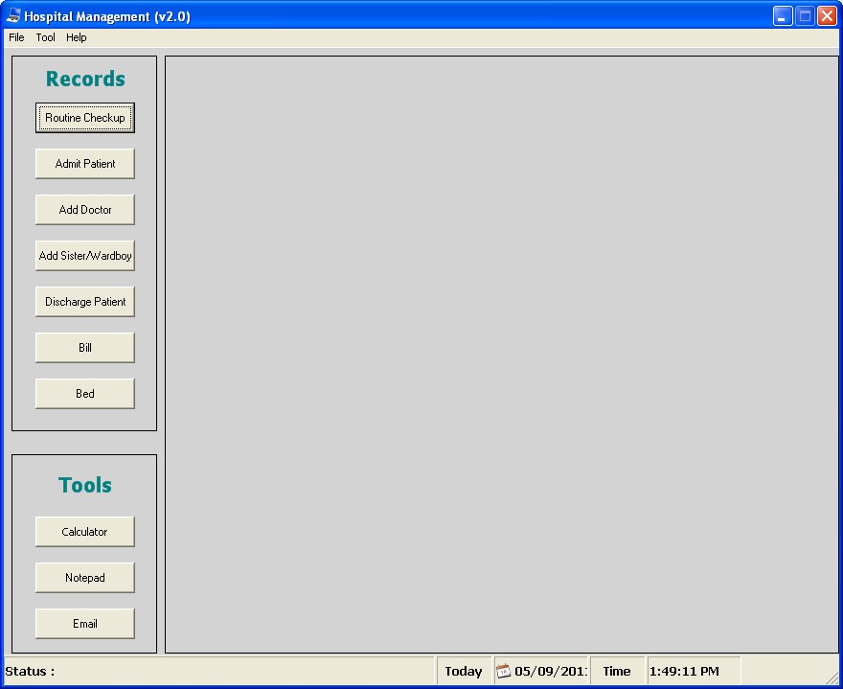The height and width of the screenshot is (689, 843).
Task: Open the Bill record screen
Action: coord(84,347)
